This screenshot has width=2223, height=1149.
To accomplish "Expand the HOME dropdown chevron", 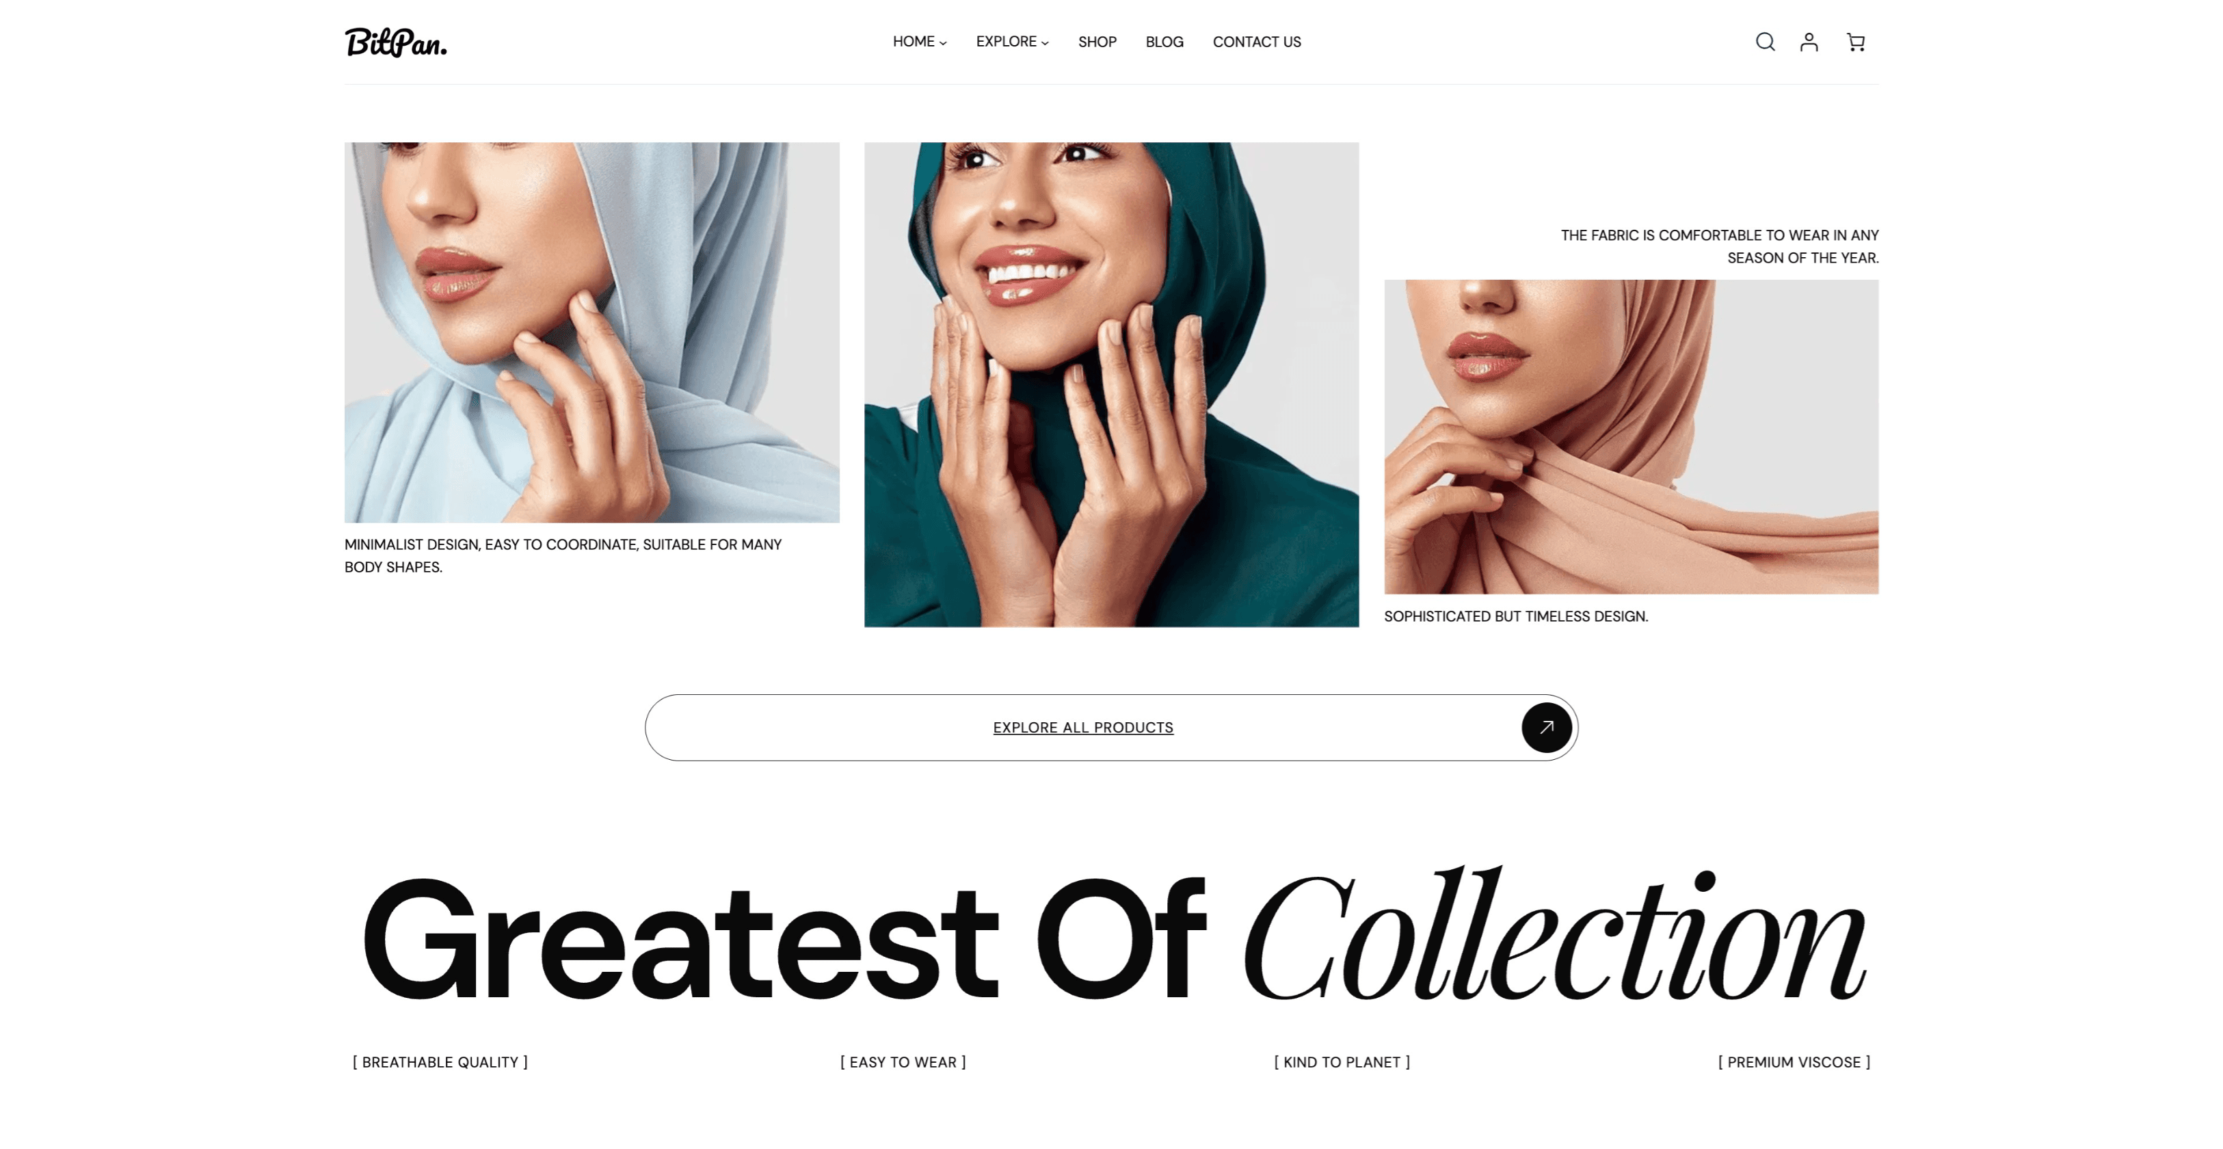I will [x=943, y=42].
